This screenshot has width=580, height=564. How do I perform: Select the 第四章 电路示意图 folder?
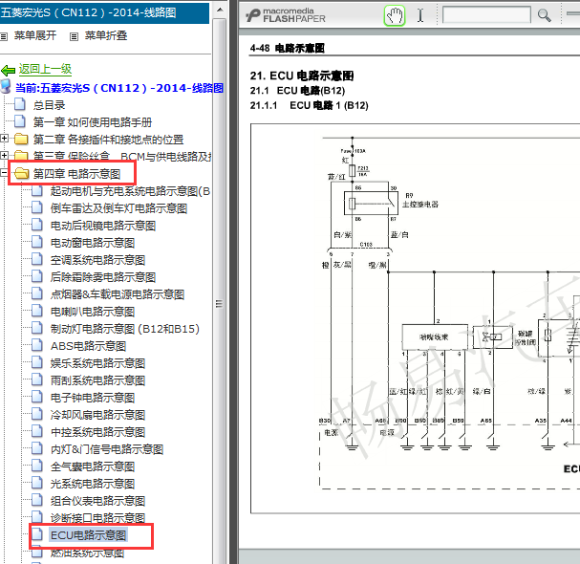click(x=77, y=174)
